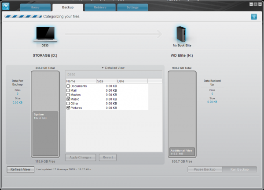
Task: Select the D630 laptop computer icon
Action: pyautogui.click(x=45, y=34)
